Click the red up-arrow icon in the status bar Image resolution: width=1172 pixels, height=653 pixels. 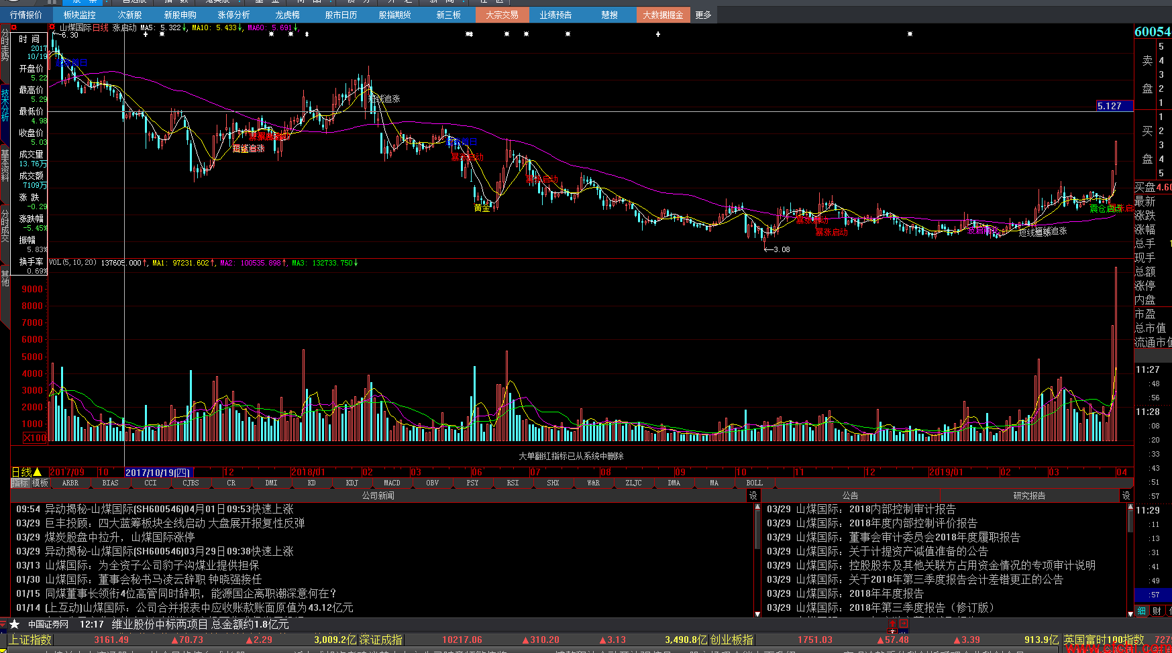(892, 624)
